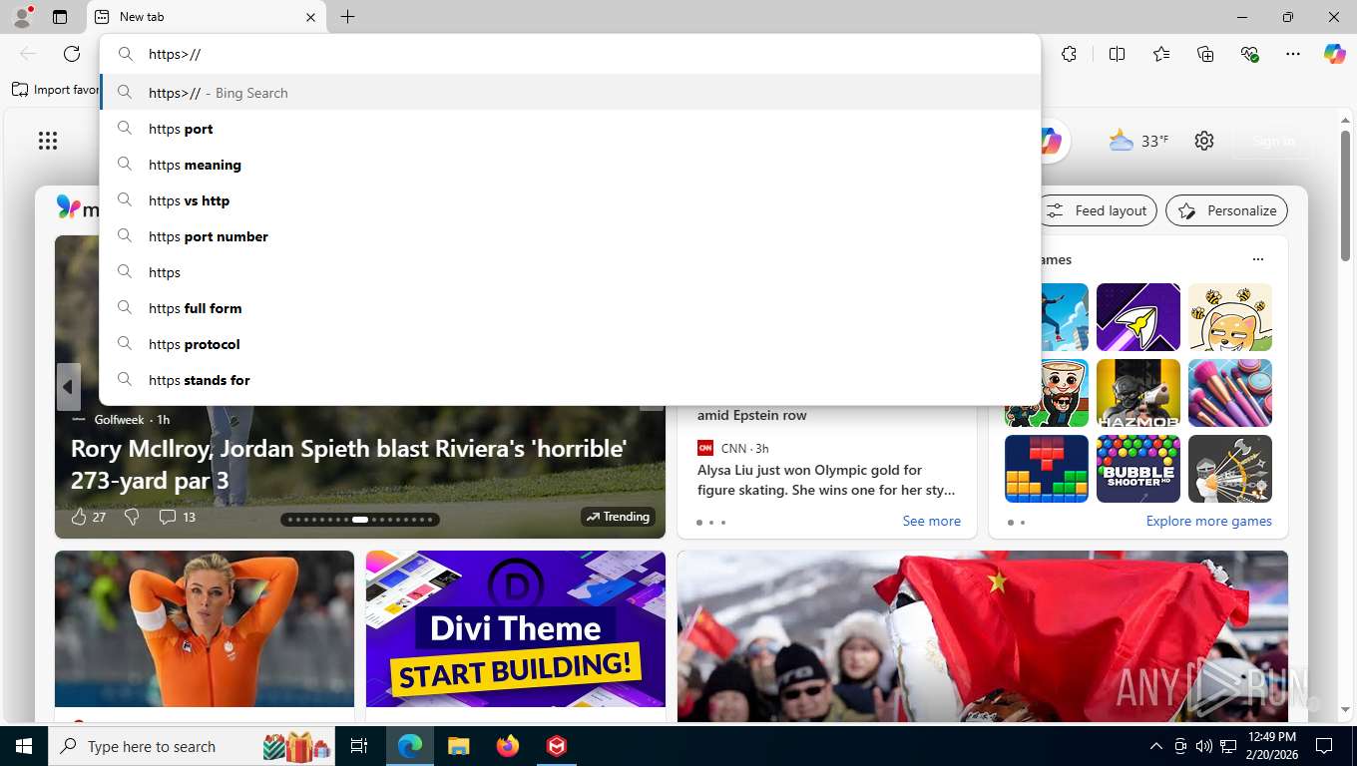Open the purple rocket game thumbnail
This screenshot has width=1357, height=766.
click(1138, 317)
